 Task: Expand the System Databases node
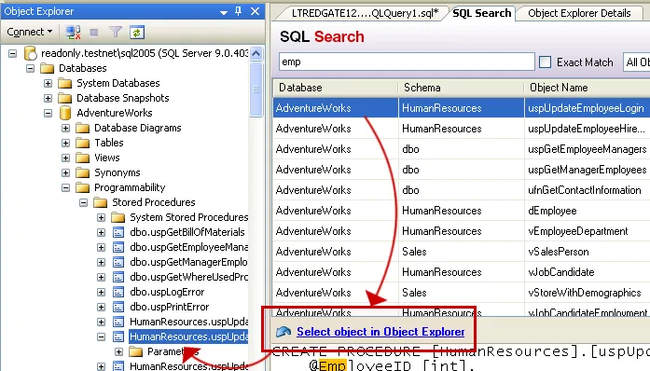pos(48,83)
